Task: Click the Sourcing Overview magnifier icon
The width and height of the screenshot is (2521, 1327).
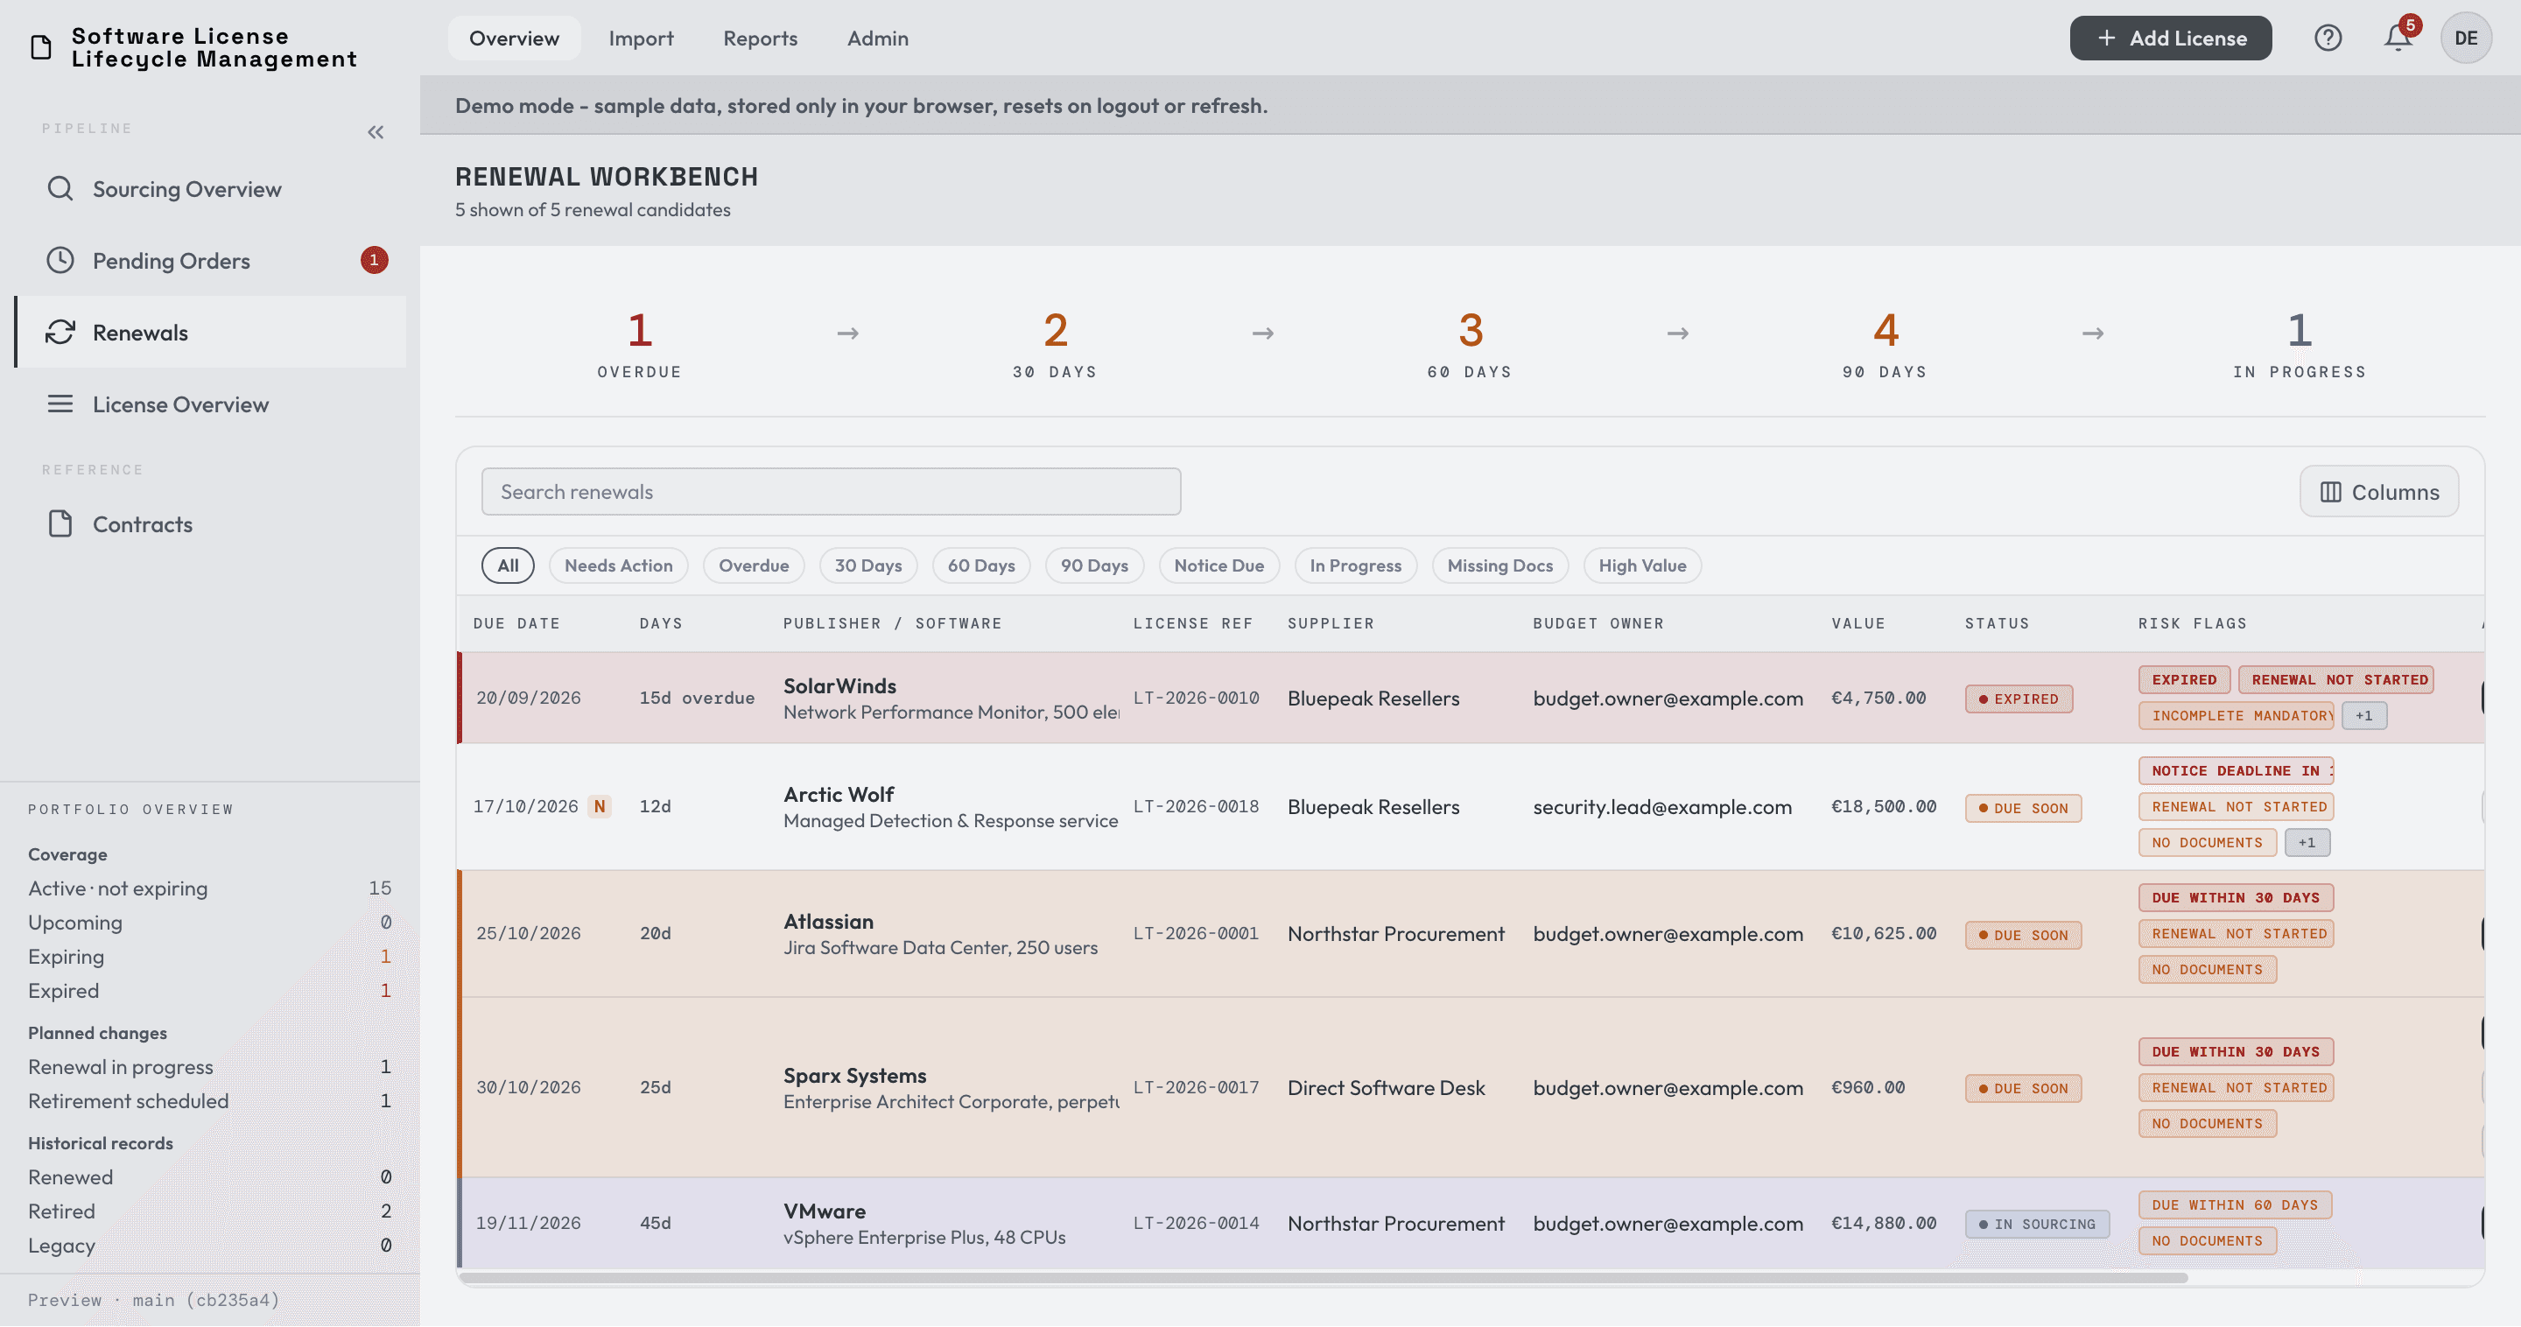Action: click(60, 189)
